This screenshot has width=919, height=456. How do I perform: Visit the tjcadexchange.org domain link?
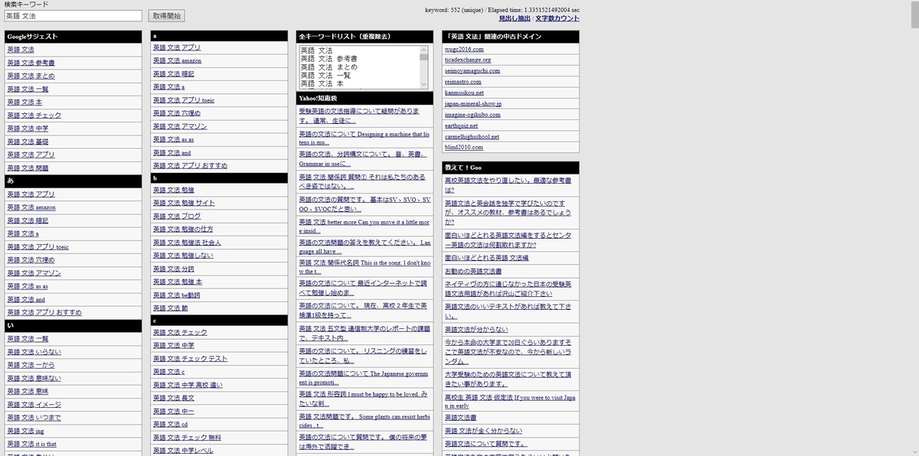pos(468,60)
